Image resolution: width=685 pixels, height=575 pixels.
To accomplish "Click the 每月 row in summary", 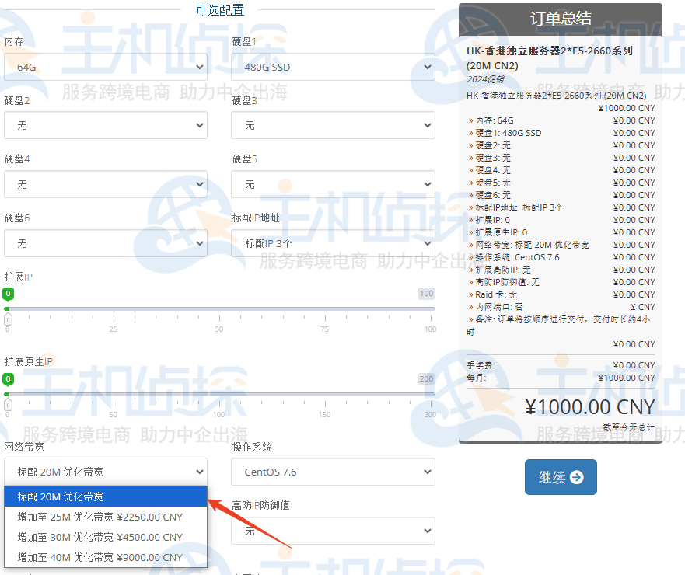I will (x=561, y=378).
